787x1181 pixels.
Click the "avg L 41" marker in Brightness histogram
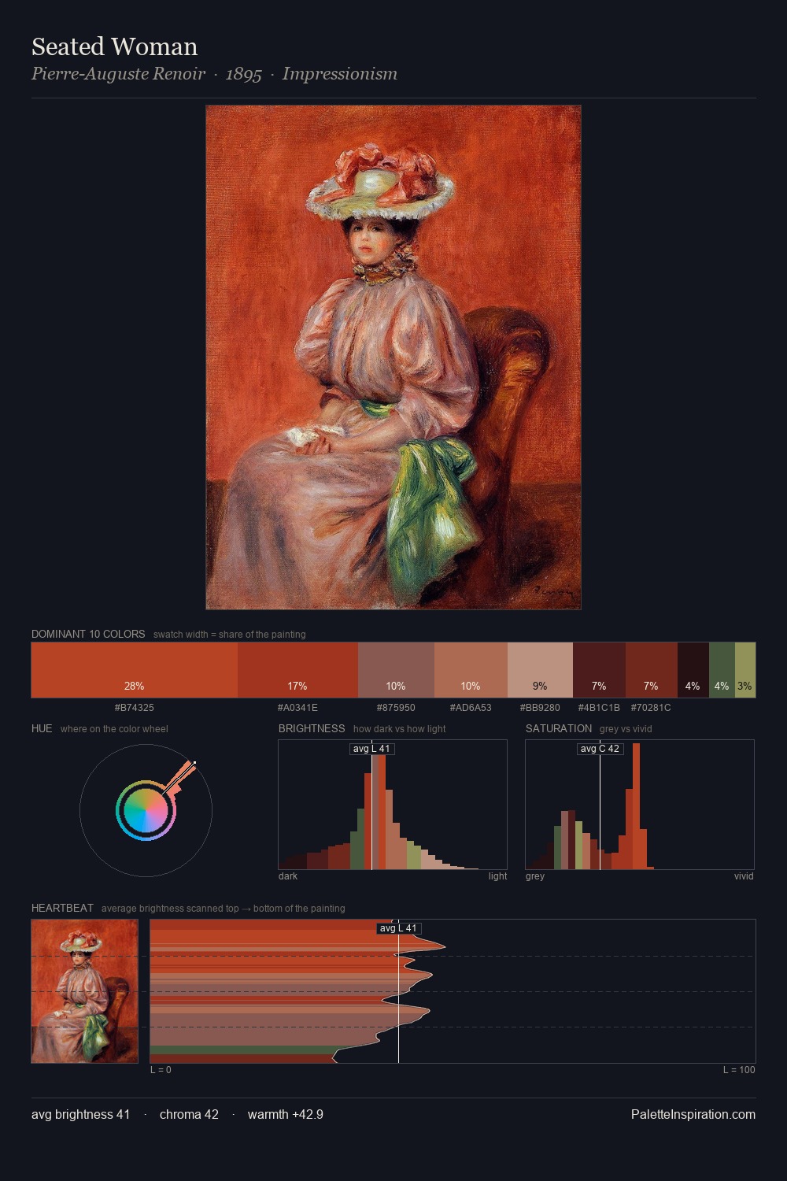pos(372,749)
